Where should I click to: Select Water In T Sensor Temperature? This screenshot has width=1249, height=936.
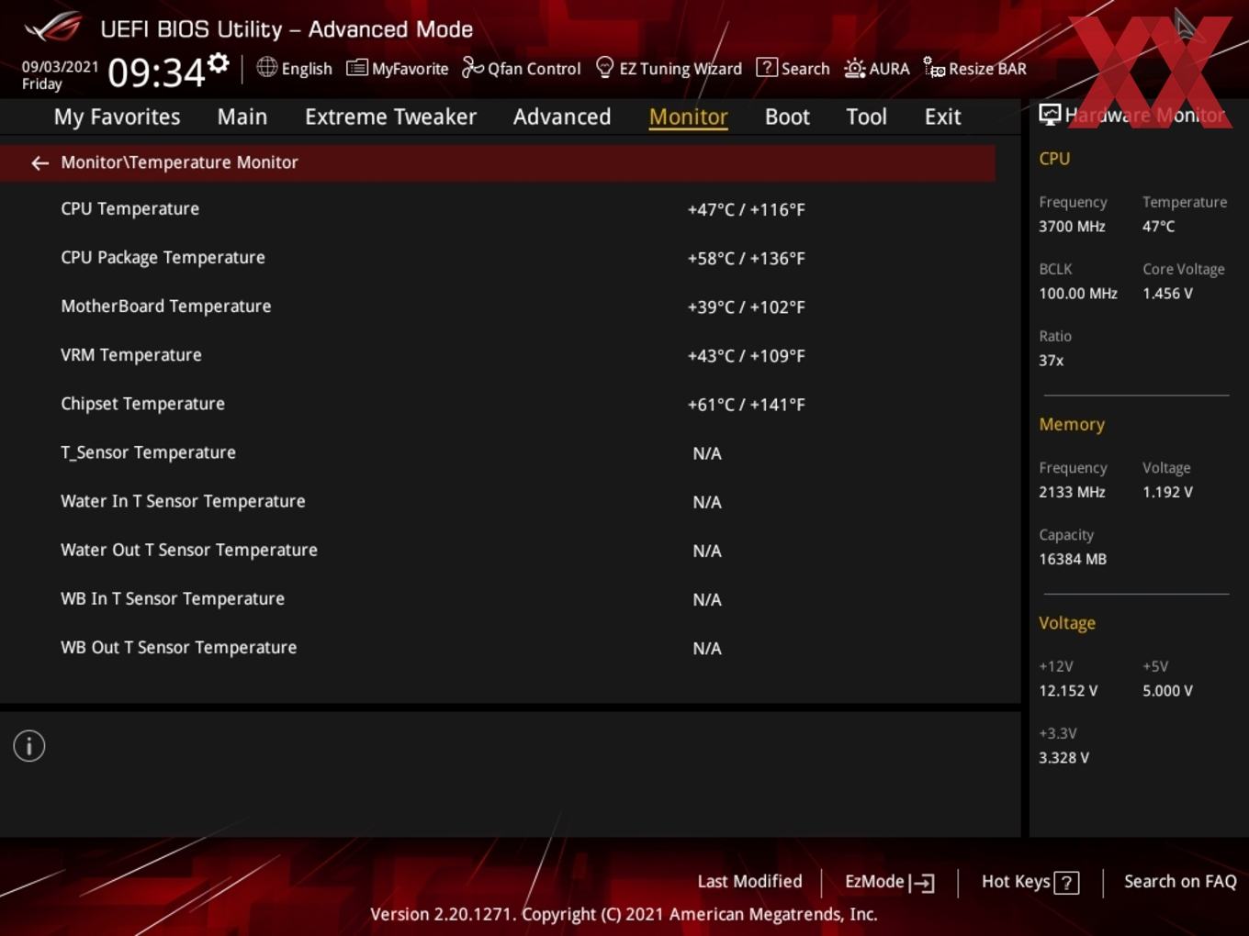(x=497, y=501)
